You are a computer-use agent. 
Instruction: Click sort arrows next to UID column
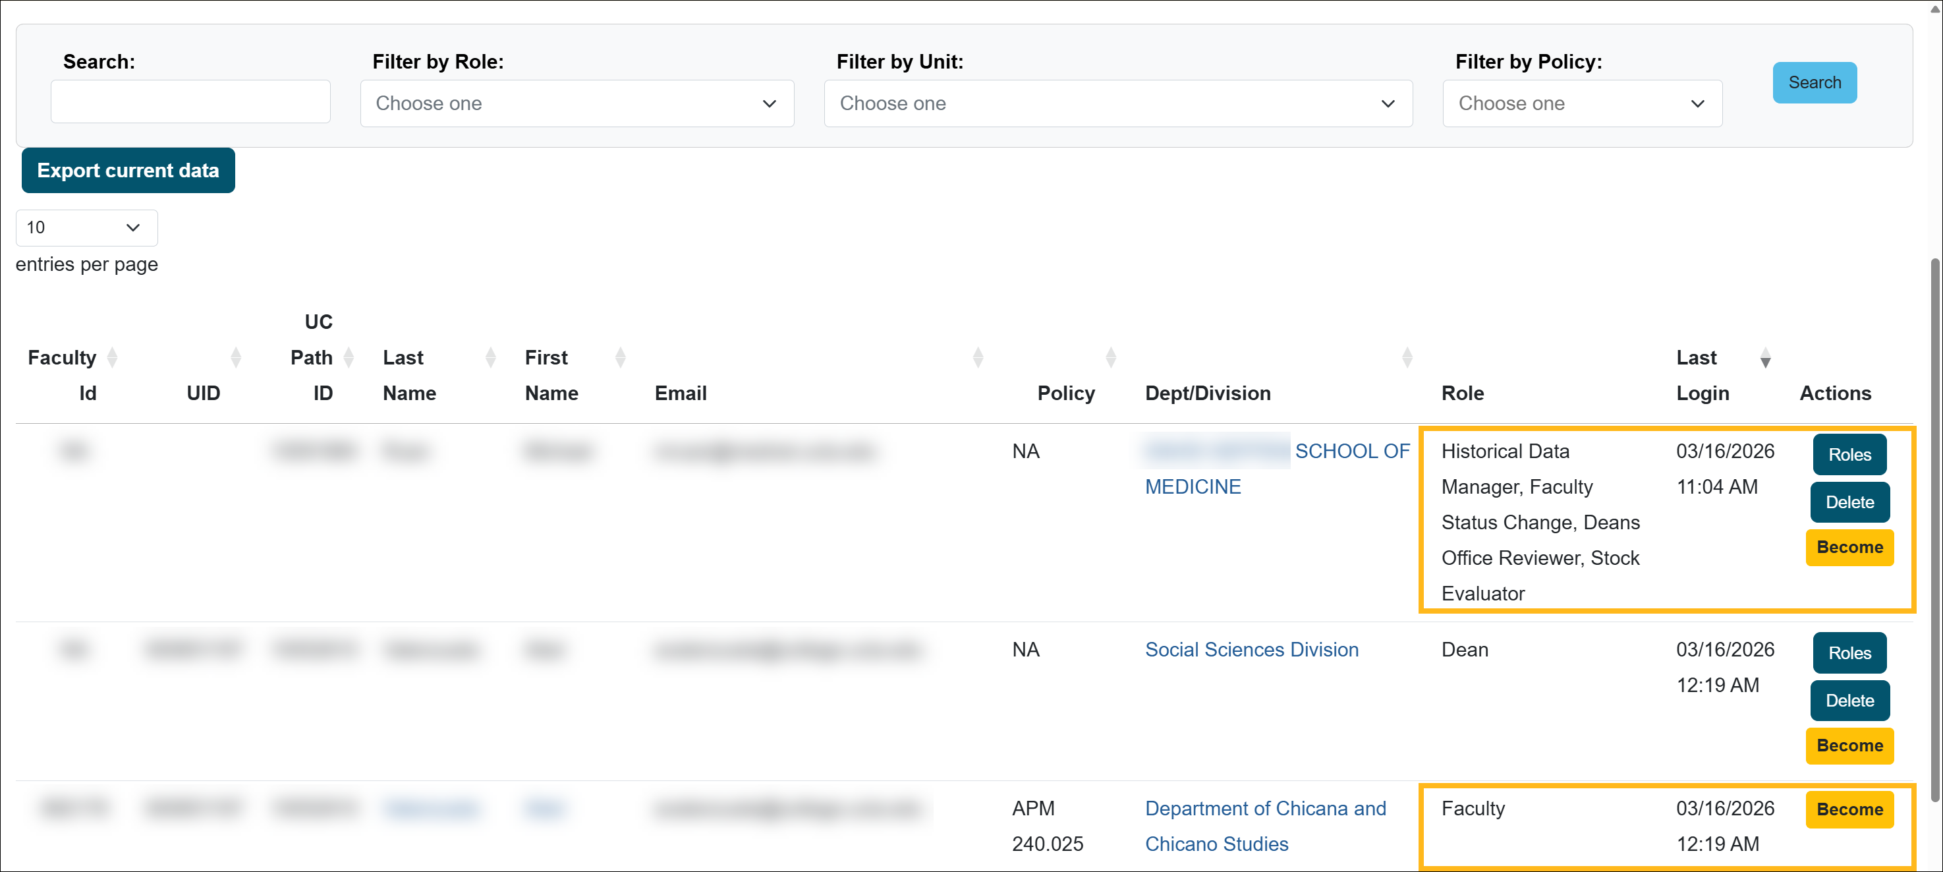coord(236,357)
